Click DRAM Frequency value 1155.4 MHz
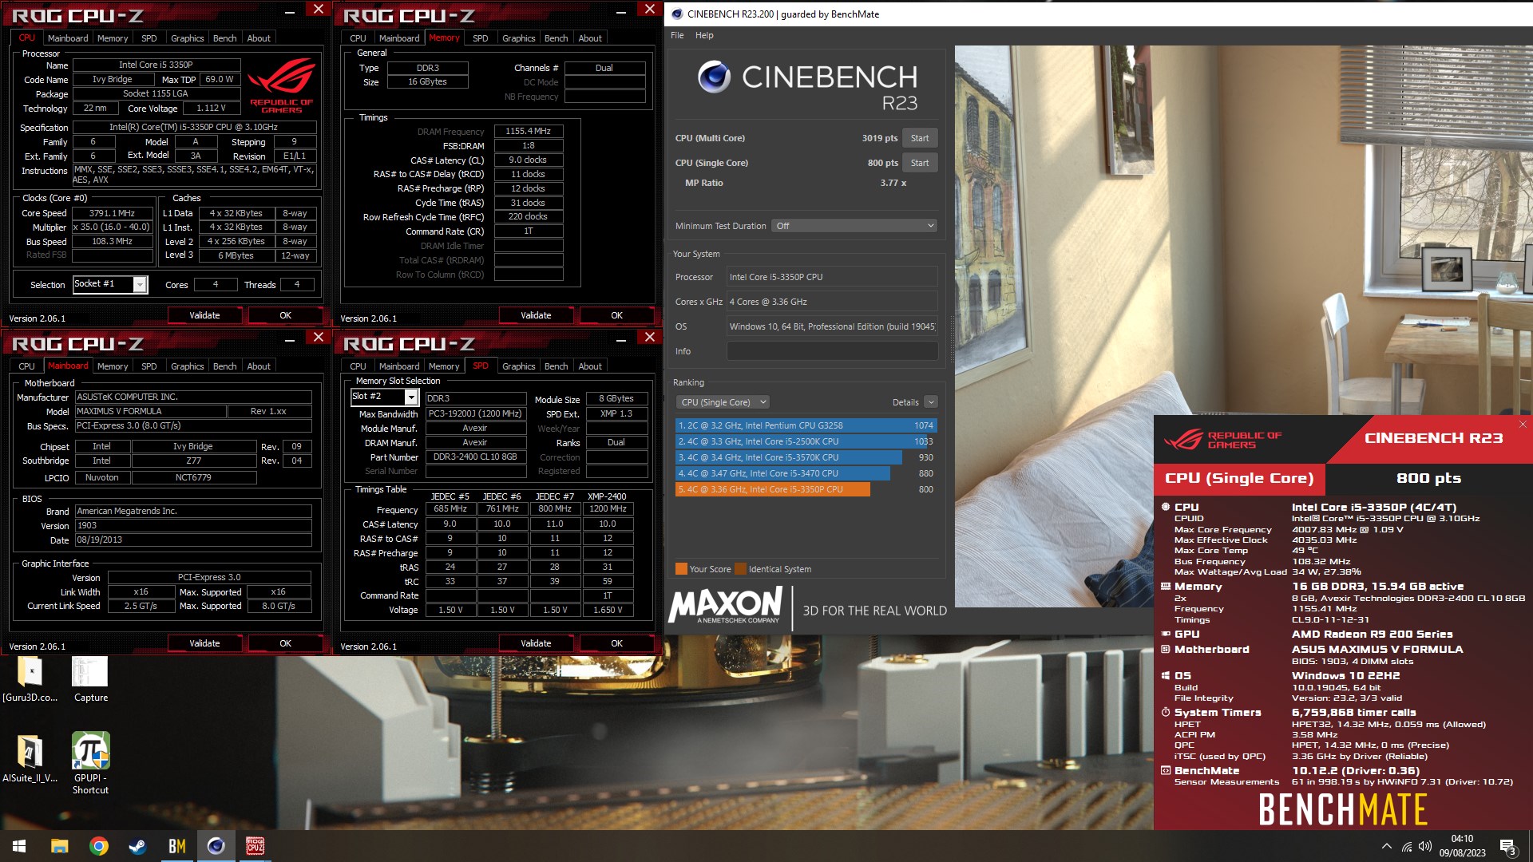 (x=529, y=131)
